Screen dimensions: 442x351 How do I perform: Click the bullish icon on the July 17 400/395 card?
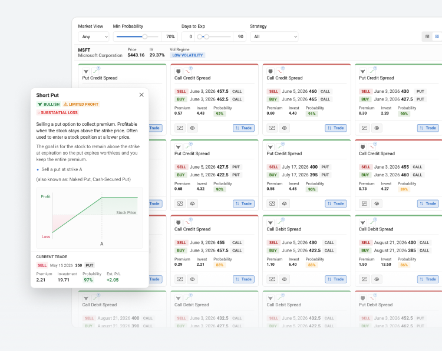(x=271, y=147)
